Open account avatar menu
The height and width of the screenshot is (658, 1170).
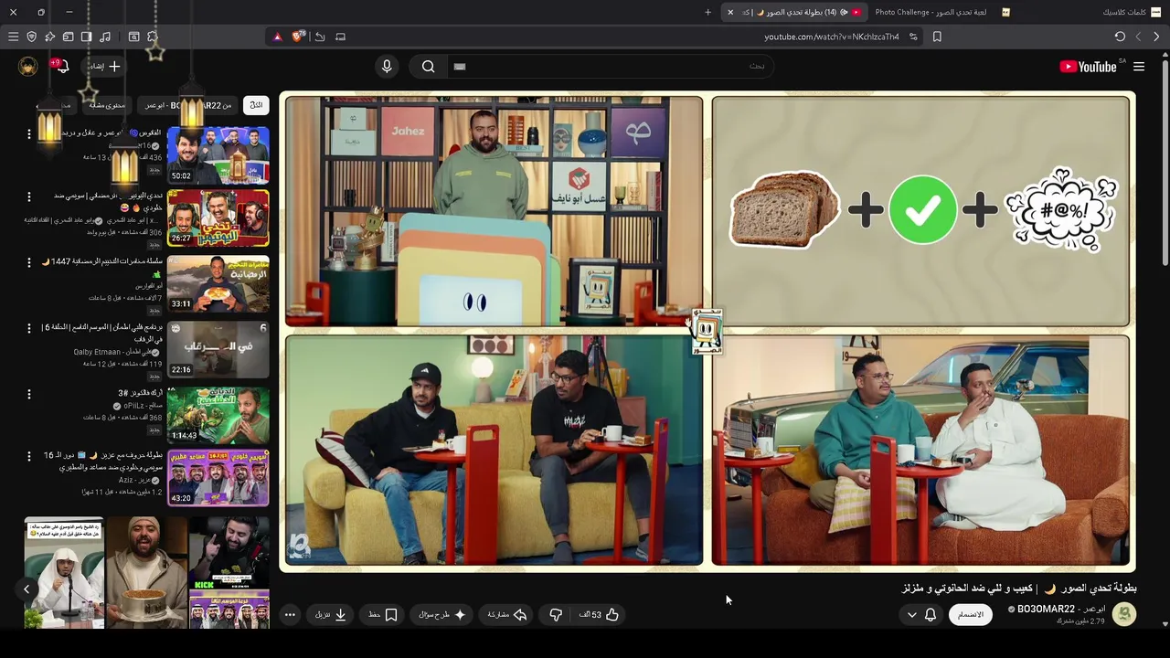point(28,66)
